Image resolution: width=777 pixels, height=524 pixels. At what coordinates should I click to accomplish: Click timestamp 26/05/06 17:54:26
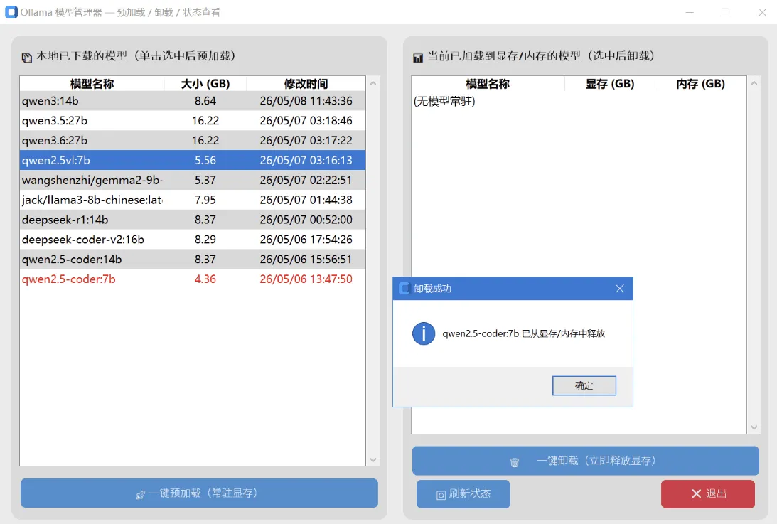point(306,240)
